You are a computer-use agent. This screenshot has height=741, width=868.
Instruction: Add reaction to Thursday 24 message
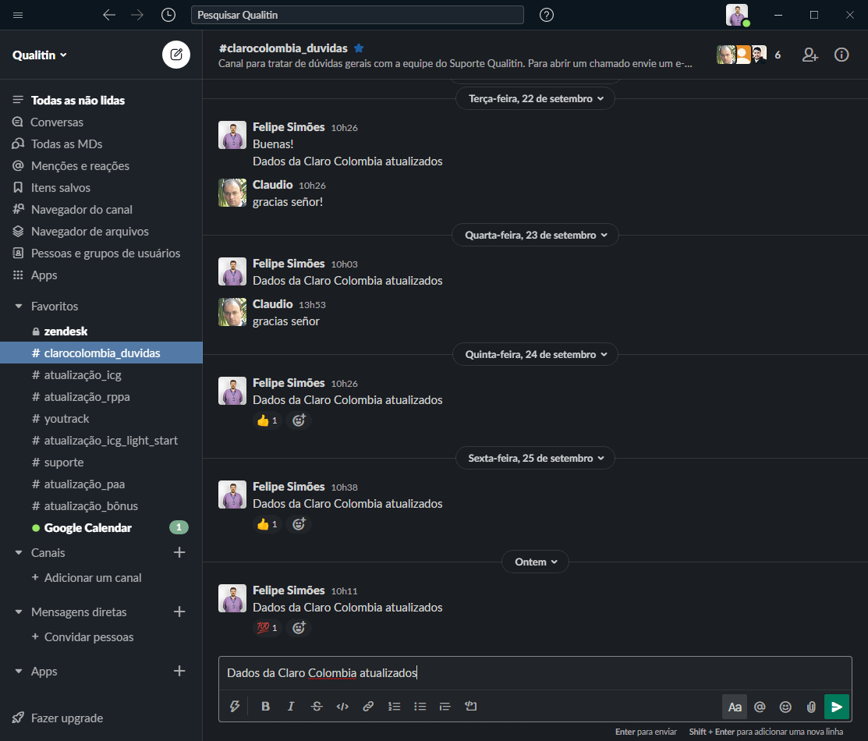[x=299, y=420]
